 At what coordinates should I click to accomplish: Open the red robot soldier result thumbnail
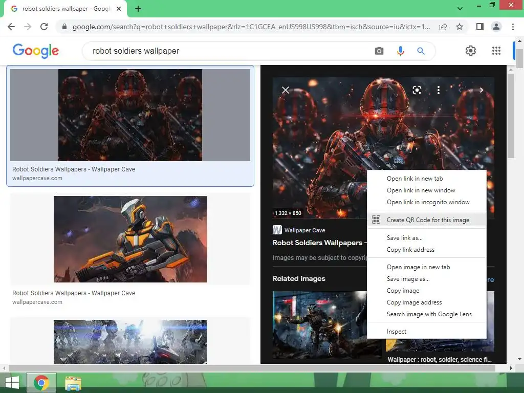pyautogui.click(x=130, y=115)
